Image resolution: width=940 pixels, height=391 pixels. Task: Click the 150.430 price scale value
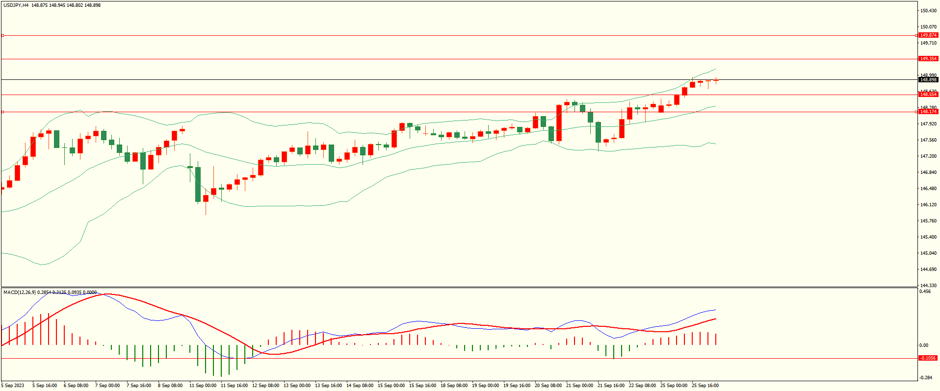[928, 11]
